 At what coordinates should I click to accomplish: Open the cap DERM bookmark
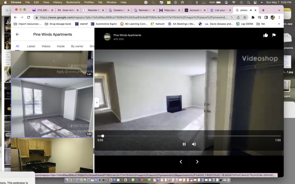point(244,24)
